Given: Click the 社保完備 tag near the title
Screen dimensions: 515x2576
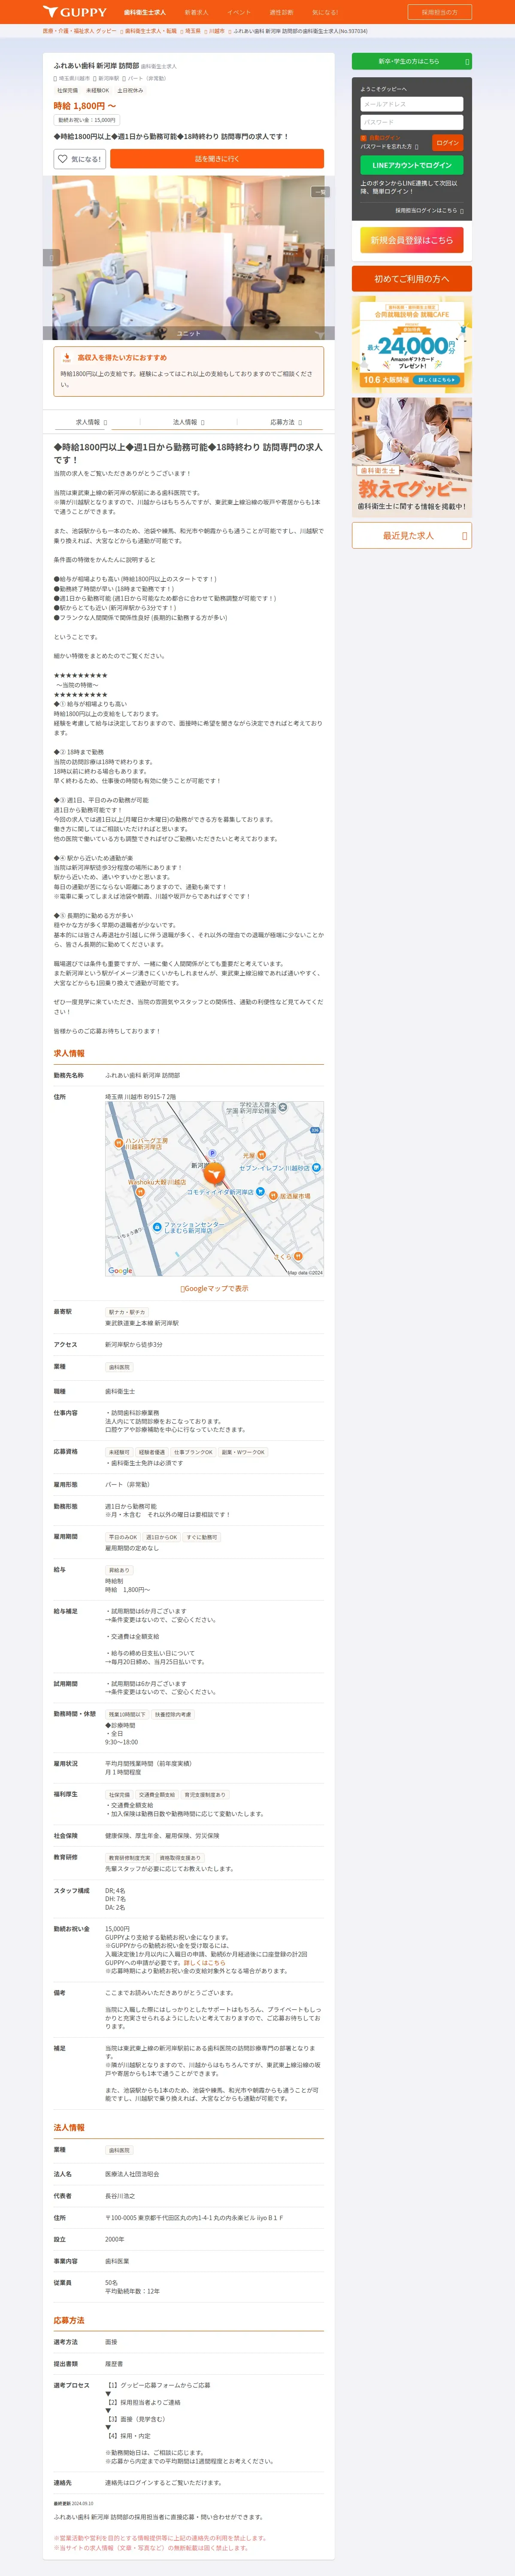Looking at the screenshot, I should (67, 91).
